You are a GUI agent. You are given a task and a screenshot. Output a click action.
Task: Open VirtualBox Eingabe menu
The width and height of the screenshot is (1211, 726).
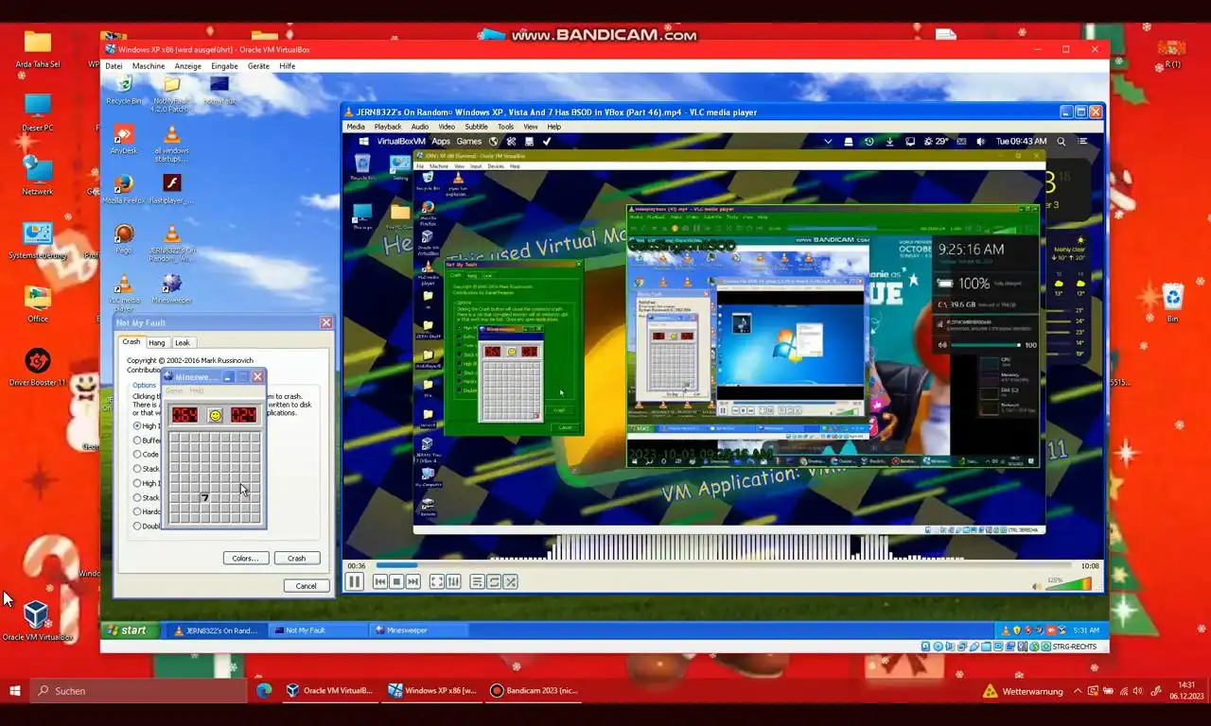pos(224,66)
